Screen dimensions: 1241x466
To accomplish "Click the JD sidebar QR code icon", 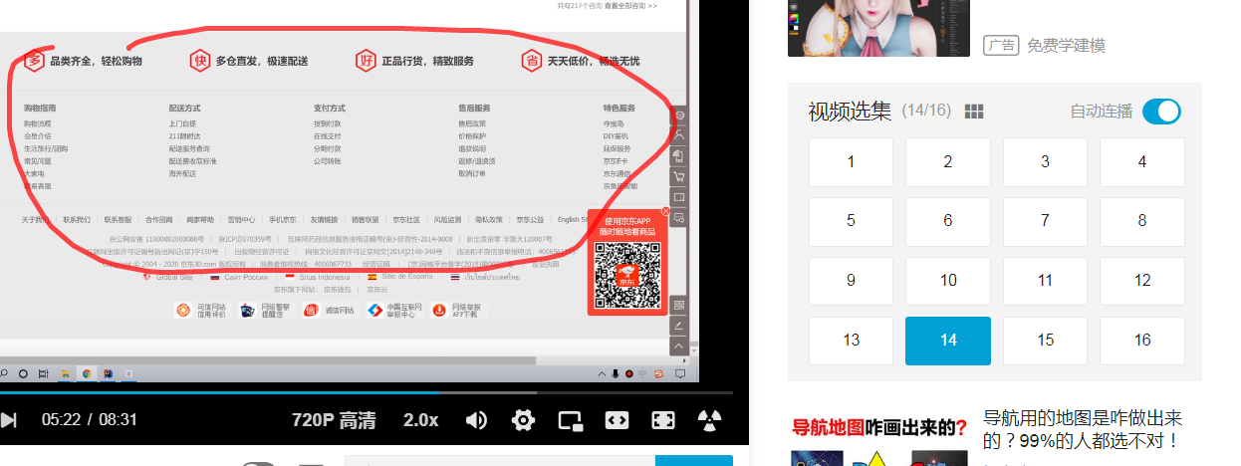I will tap(679, 305).
